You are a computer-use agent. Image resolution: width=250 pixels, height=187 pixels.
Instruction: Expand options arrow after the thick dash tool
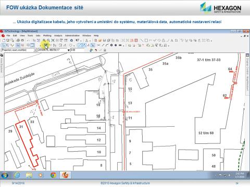point(123,46)
